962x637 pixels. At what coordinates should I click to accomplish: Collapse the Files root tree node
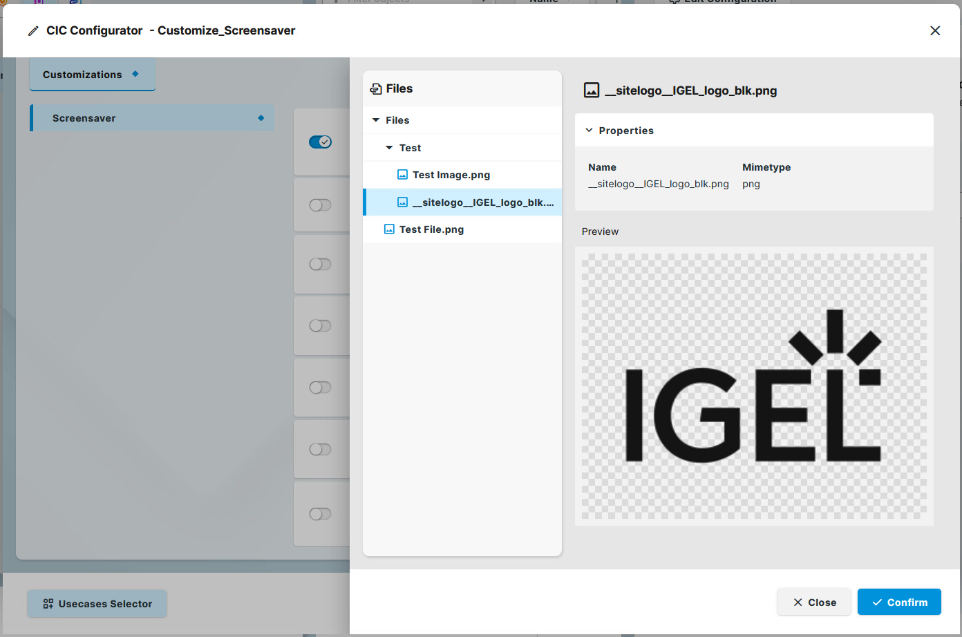(x=376, y=120)
